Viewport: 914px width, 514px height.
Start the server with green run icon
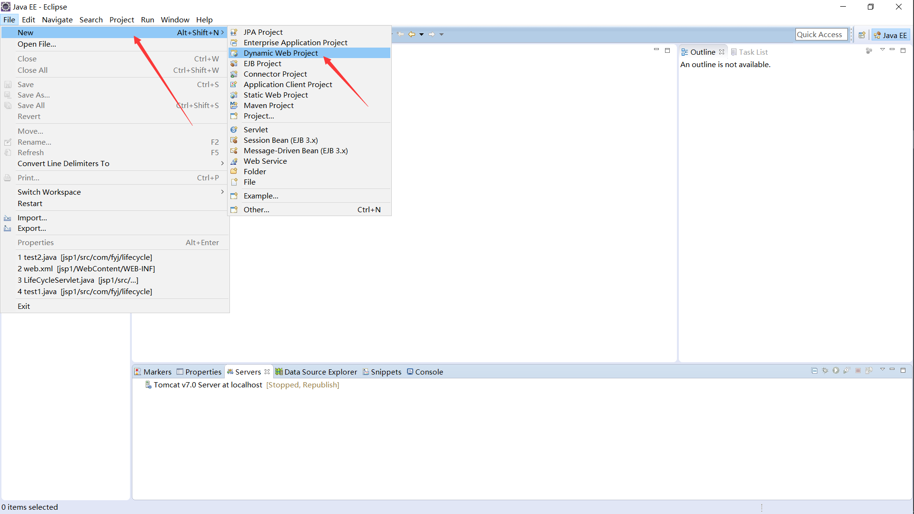836,370
